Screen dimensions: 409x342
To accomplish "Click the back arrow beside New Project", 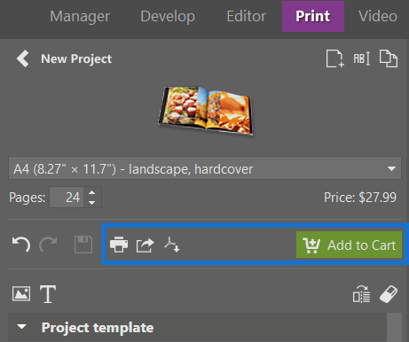I will click(23, 58).
